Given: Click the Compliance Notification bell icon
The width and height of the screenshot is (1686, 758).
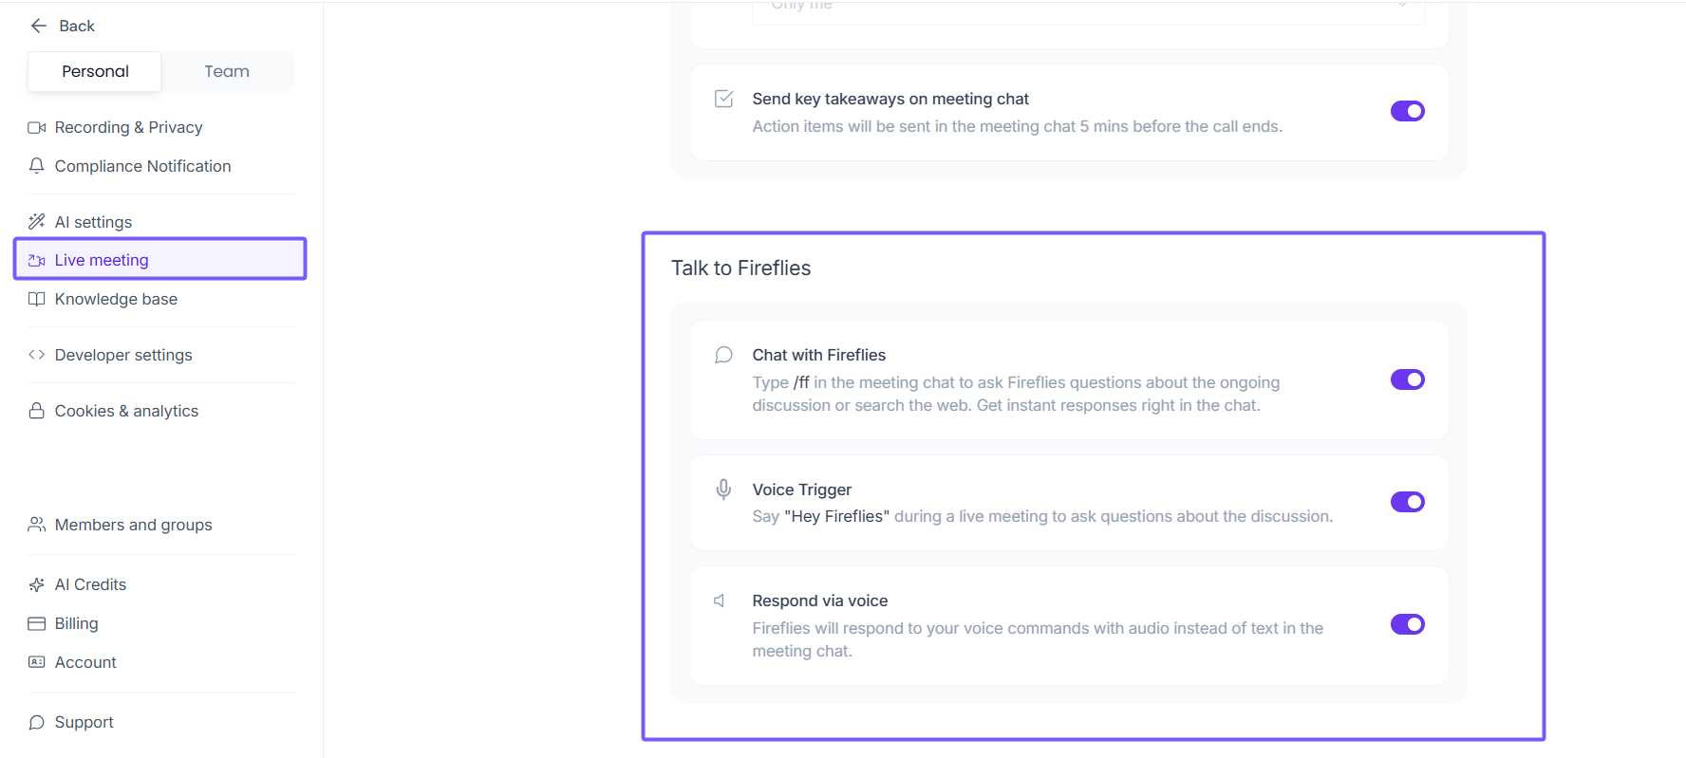Looking at the screenshot, I should 37,166.
